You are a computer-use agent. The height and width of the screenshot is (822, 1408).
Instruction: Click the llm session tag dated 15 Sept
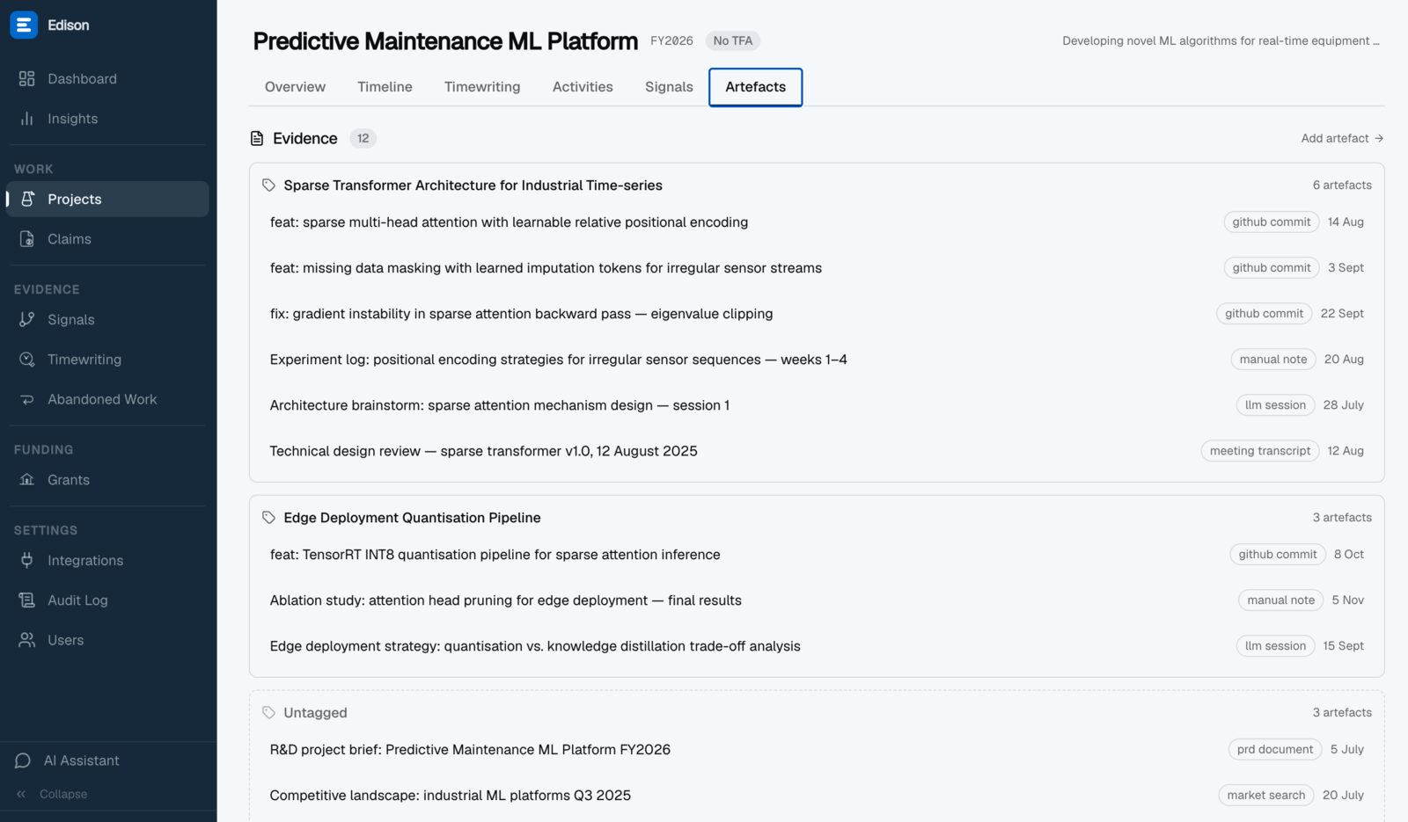point(1275,646)
